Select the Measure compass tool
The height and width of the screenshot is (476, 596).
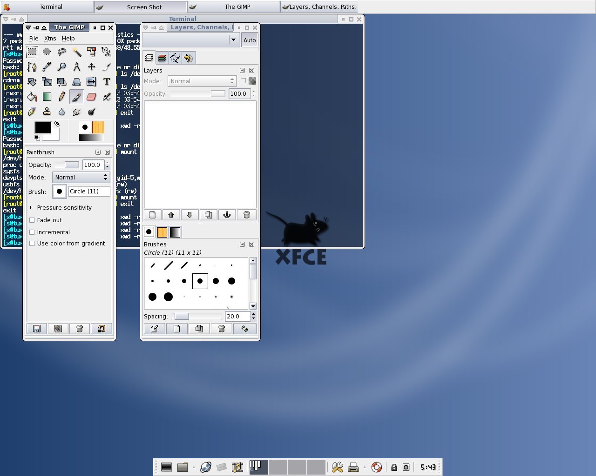77,67
